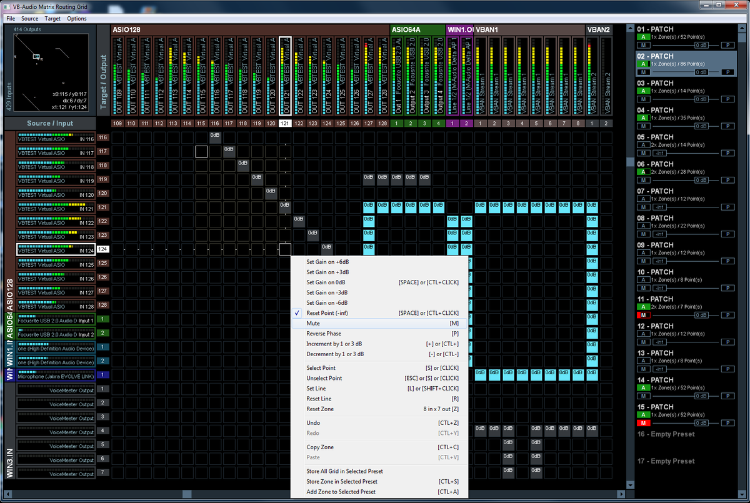This screenshot has width=750, height=503.
Task: Click the P button of 10 - PATCH
Action: click(727, 288)
